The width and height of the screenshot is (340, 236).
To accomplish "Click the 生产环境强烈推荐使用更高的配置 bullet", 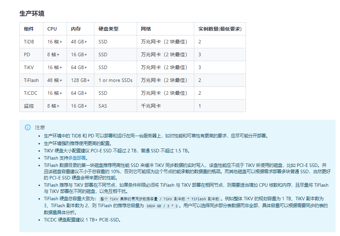I will pos(78,143).
